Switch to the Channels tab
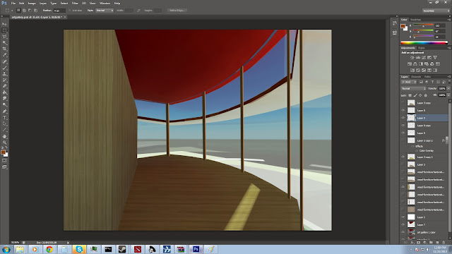 416,77
